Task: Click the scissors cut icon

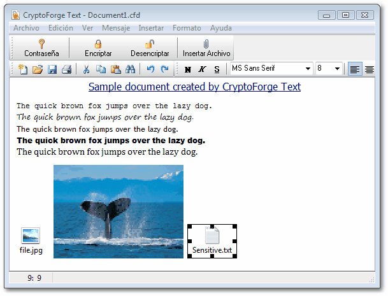Action: [x=86, y=69]
